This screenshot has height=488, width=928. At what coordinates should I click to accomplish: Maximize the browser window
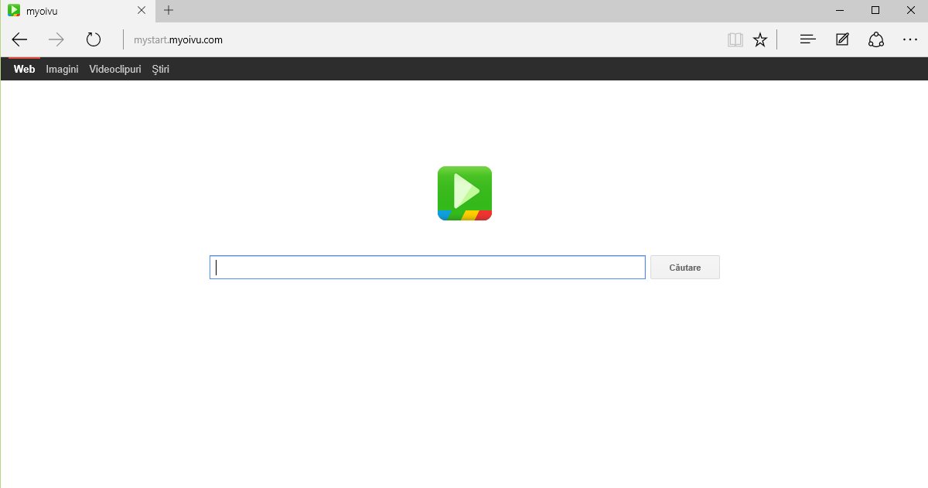(x=875, y=10)
